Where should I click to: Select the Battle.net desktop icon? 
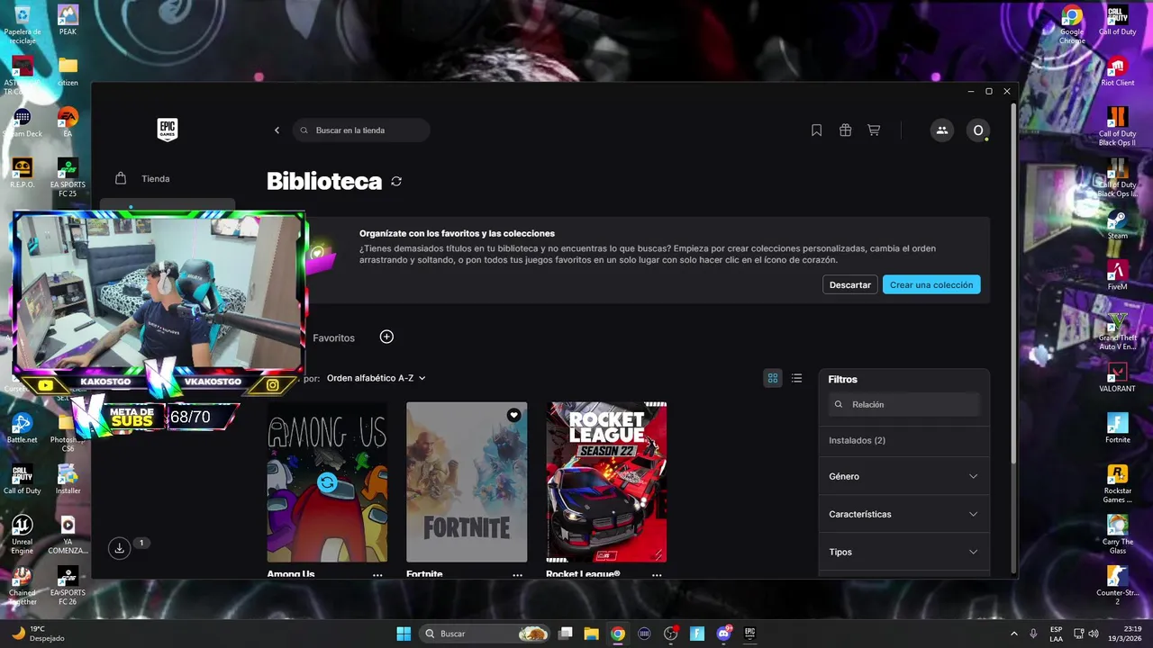(22, 428)
